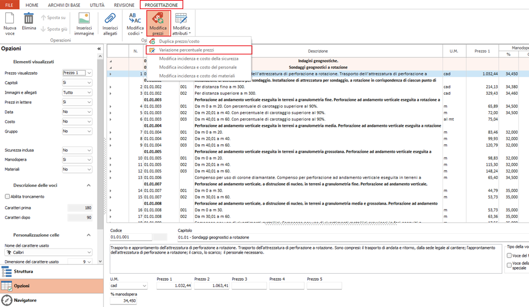529x307 pixels.
Task: Click Inserisci allegati paperclip icon
Action: [x=110, y=18]
